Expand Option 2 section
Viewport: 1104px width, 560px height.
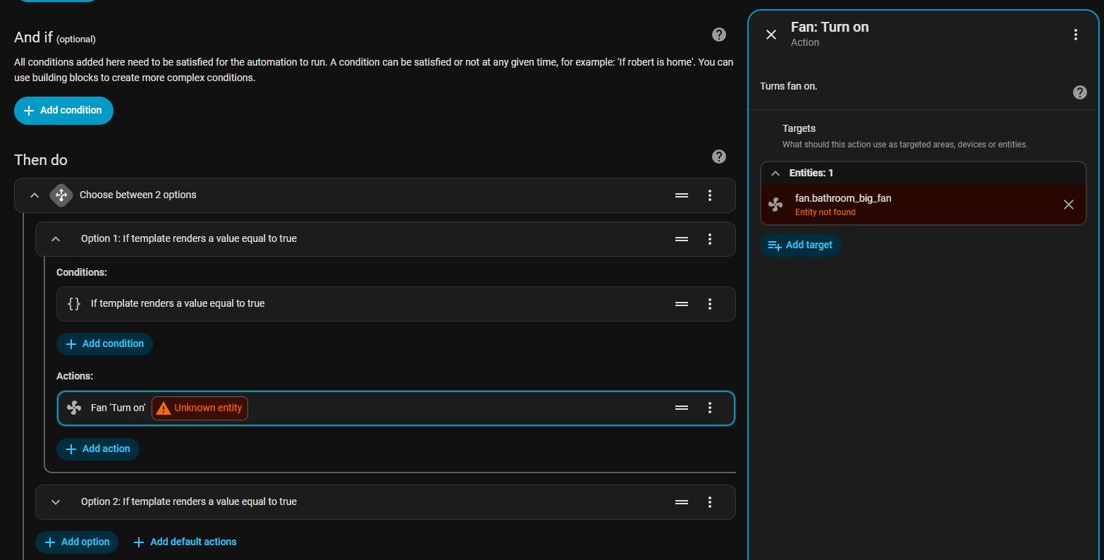click(56, 502)
